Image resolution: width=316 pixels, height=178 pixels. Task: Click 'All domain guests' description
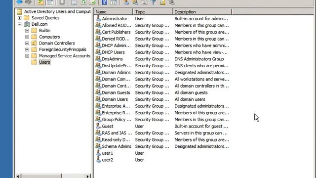click(191, 92)
